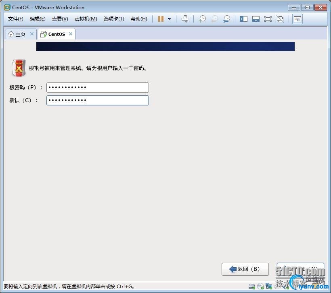Maximize the VMware Workstation window
The image size is (331, 293).
tap(307, 8)
